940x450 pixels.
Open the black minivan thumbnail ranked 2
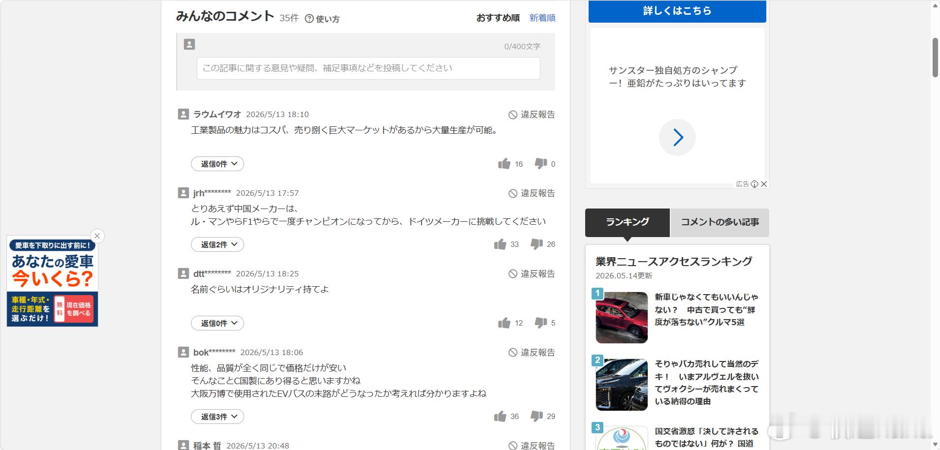coord(622,385)
